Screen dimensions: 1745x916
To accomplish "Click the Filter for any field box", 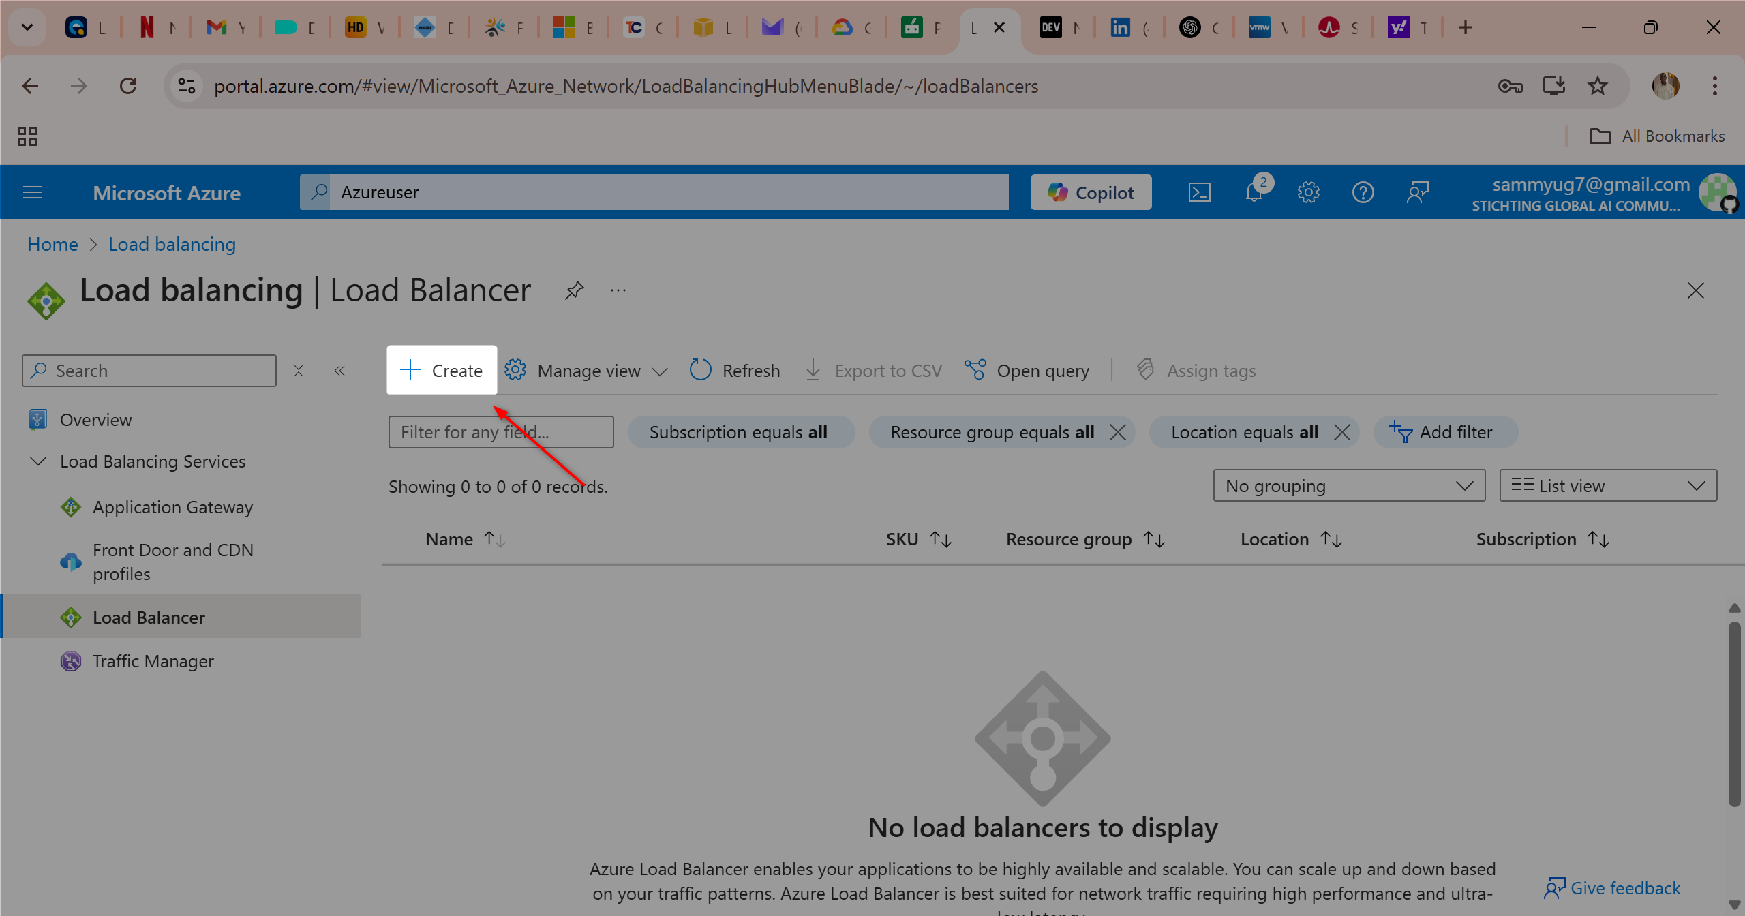I will [501, 432].
